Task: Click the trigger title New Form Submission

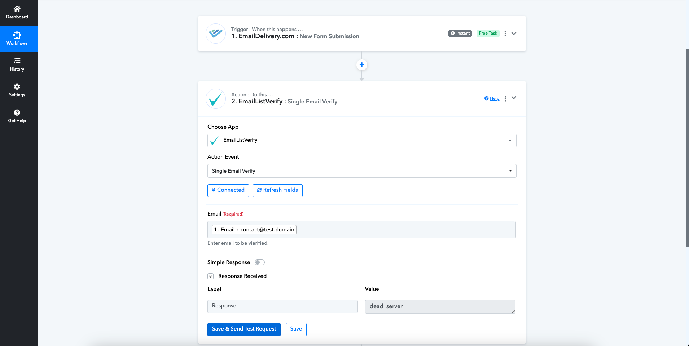Action: click(329, 36)
